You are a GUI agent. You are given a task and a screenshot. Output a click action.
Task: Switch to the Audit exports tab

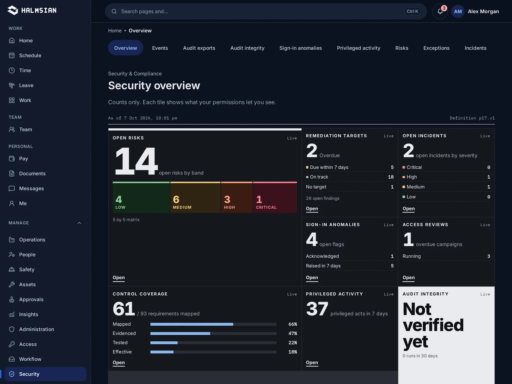tap(199, 48)
